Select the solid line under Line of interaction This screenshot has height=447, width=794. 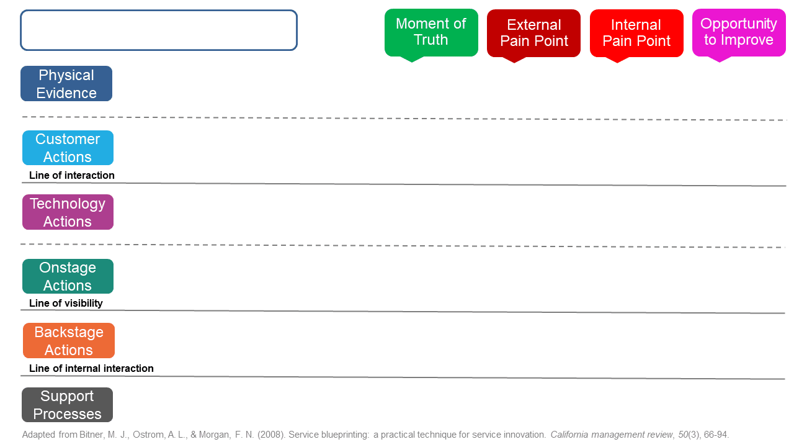403,184
